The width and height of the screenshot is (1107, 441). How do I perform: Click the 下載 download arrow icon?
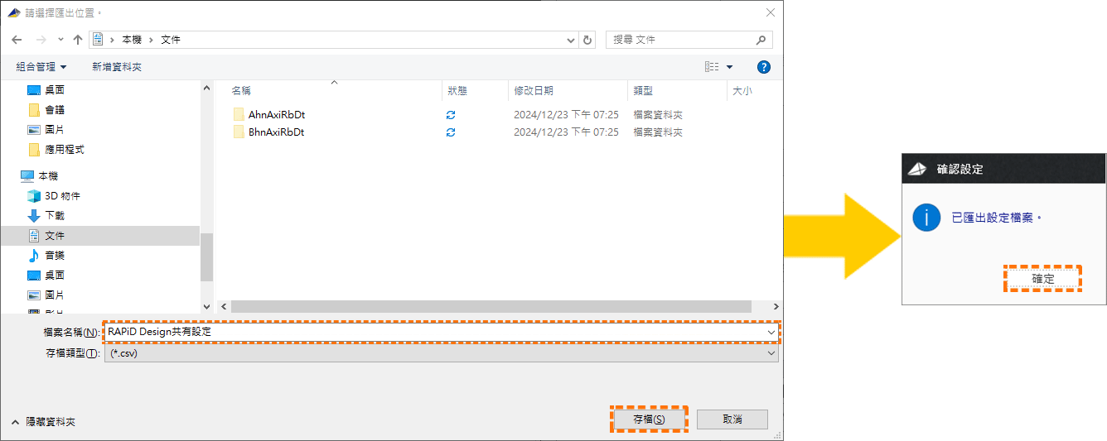coord(34,215)
